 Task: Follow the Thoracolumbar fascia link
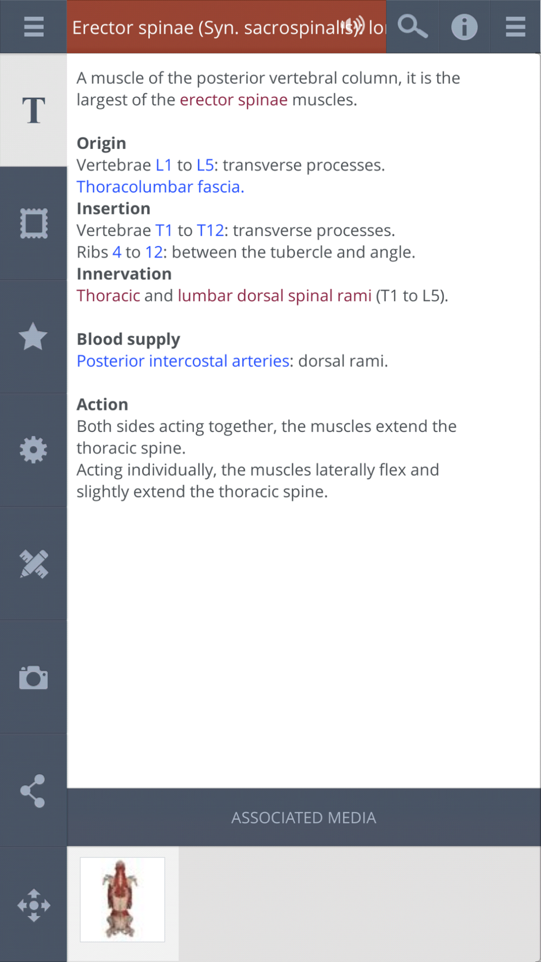160,187
